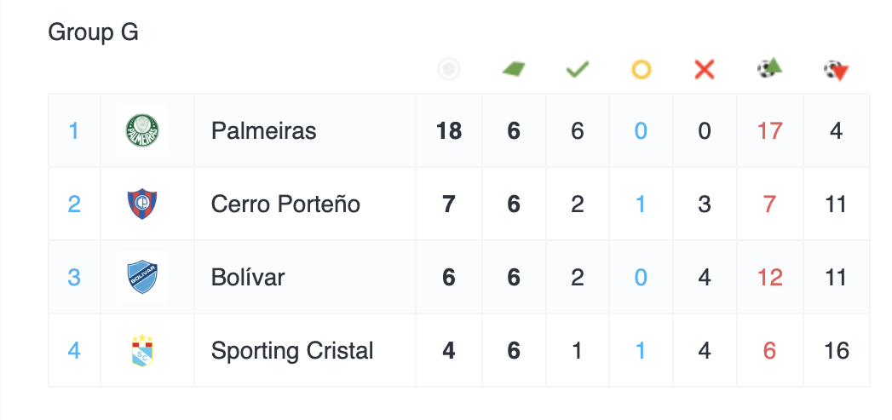Screen dimensions: 892x420
Task: Click the Cerro Porteño club crest
Action: [x=142, y=204]
